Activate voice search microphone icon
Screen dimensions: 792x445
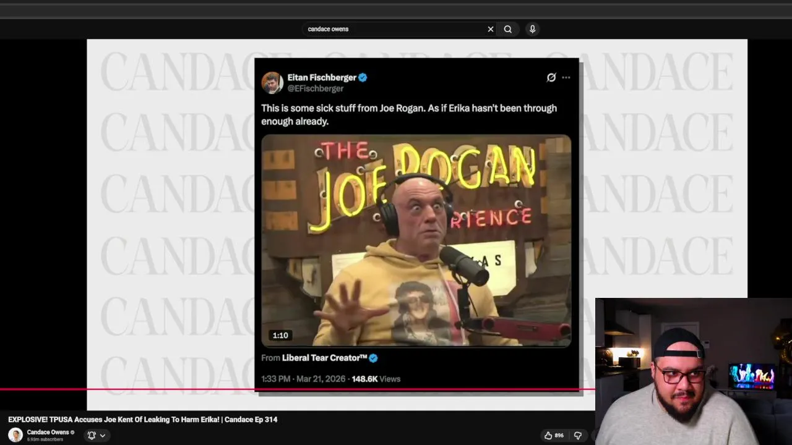click(532, 29)
